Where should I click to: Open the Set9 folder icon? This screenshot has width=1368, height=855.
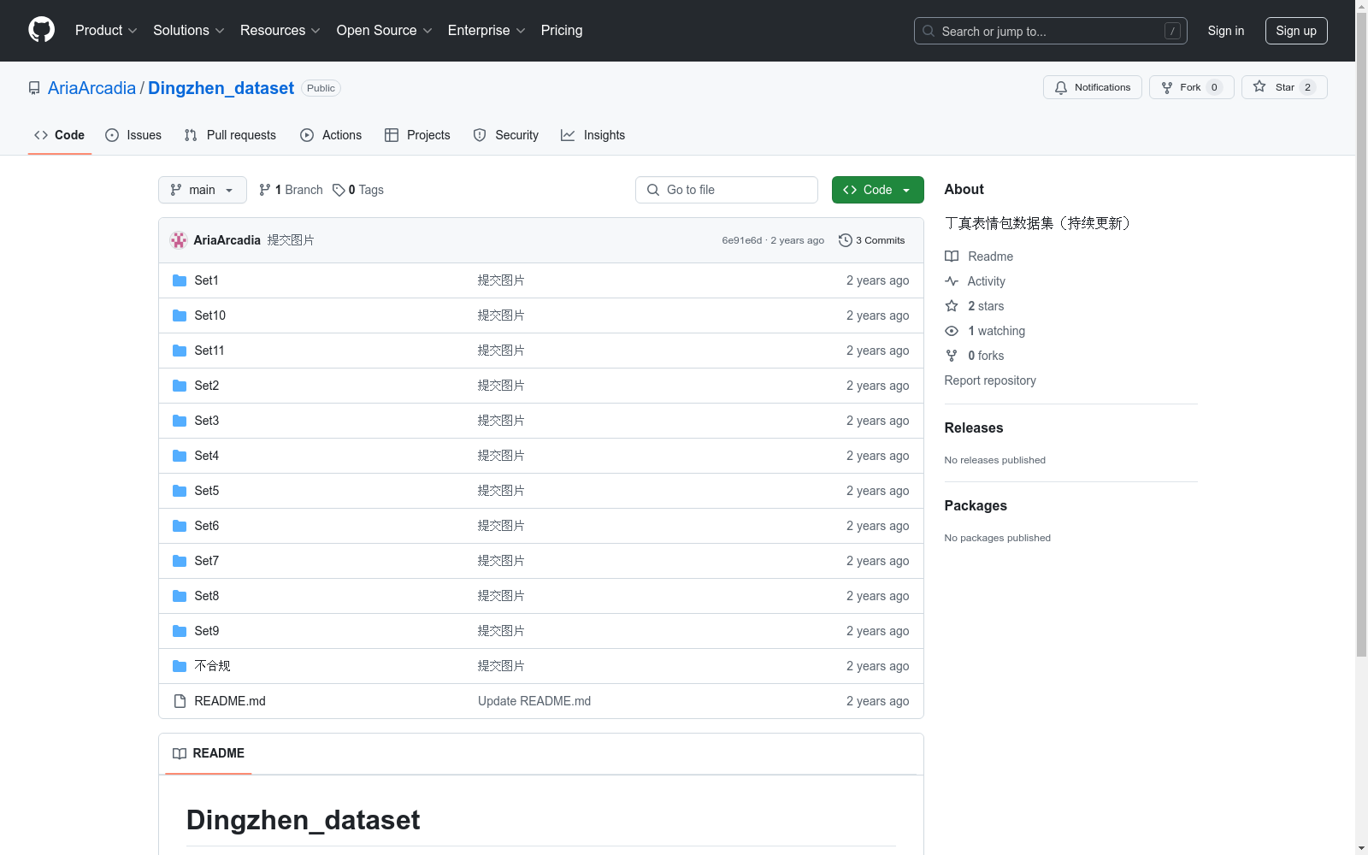180,631
